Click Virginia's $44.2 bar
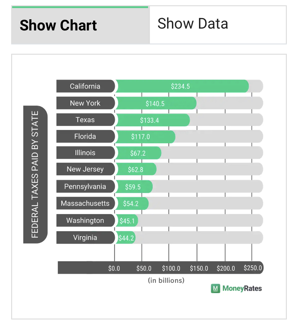 click(125, 237)
